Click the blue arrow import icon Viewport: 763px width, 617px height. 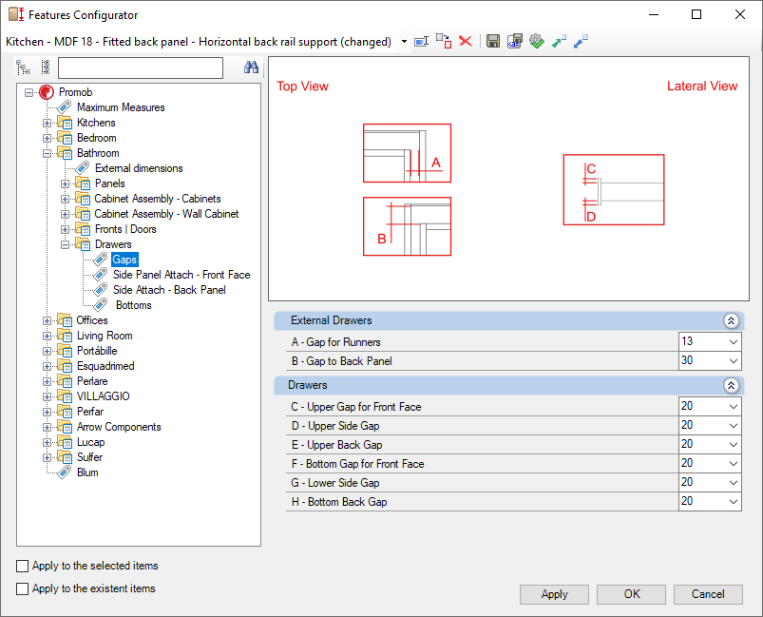pyautogui.click(x=581, y=42)
